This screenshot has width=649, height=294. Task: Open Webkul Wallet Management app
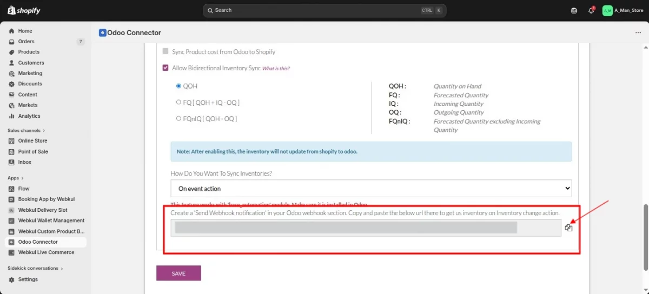51,220
